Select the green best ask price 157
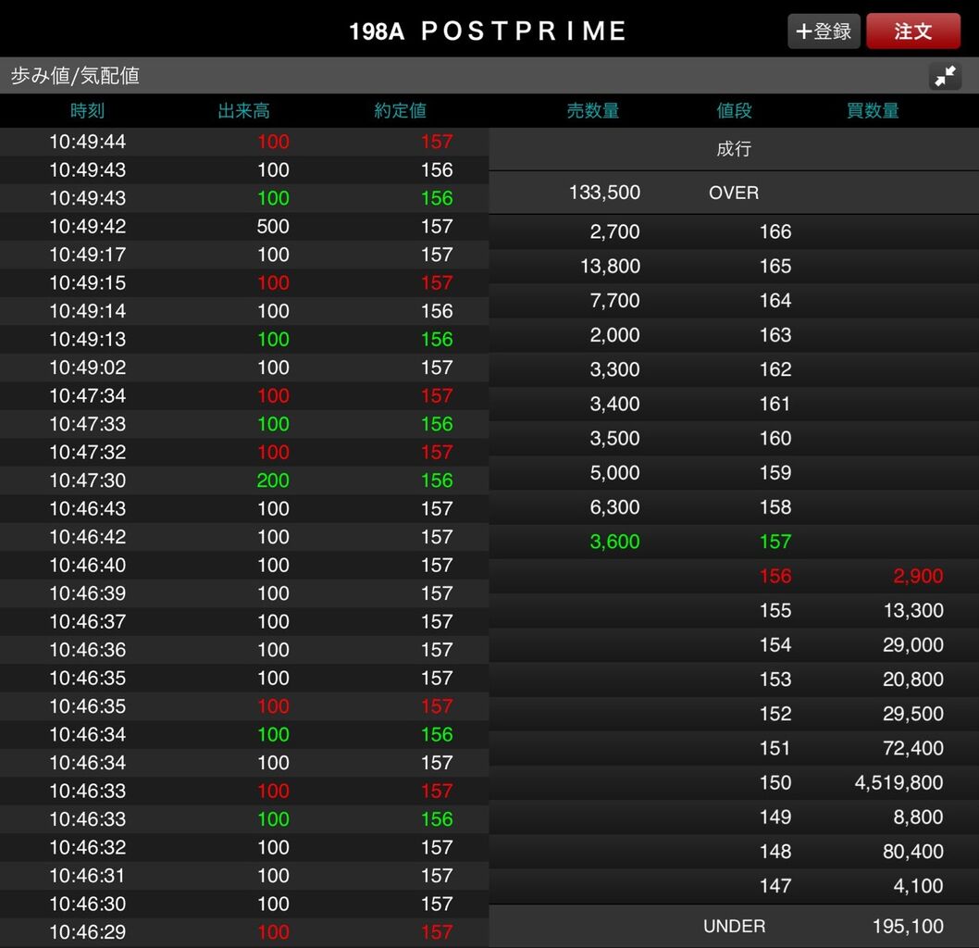Image resolution: width=979 pixels, height=948 pixels. click(x=775, y=542)
